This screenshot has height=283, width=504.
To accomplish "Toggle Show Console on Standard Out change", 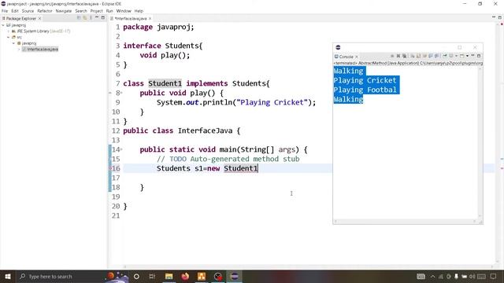I will [431, 56].
